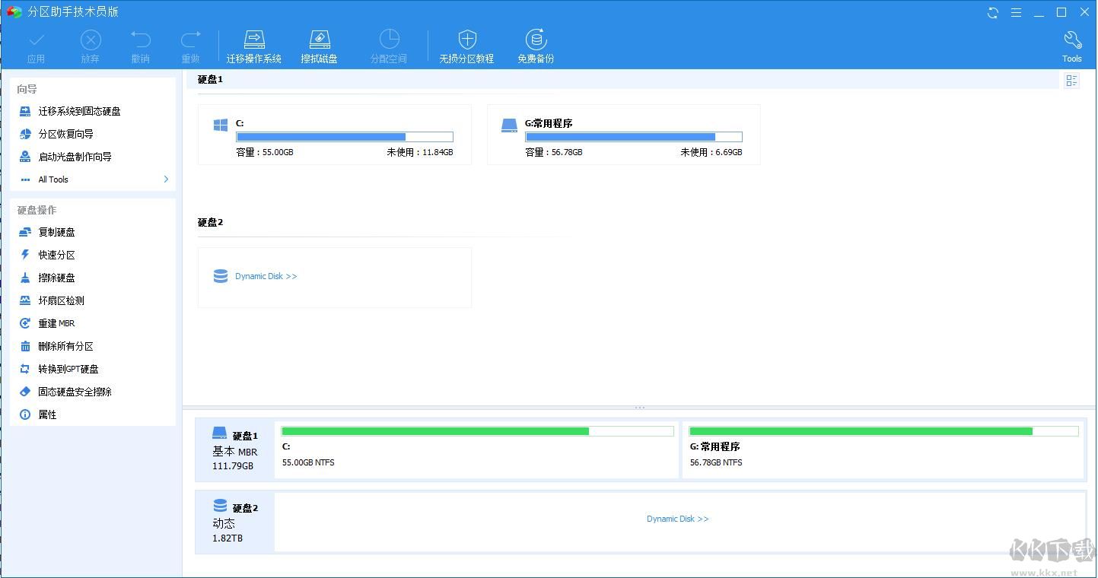Select G:常用程序 partition in bottom disk map
1098x578 pixels.
pos(883,449)
